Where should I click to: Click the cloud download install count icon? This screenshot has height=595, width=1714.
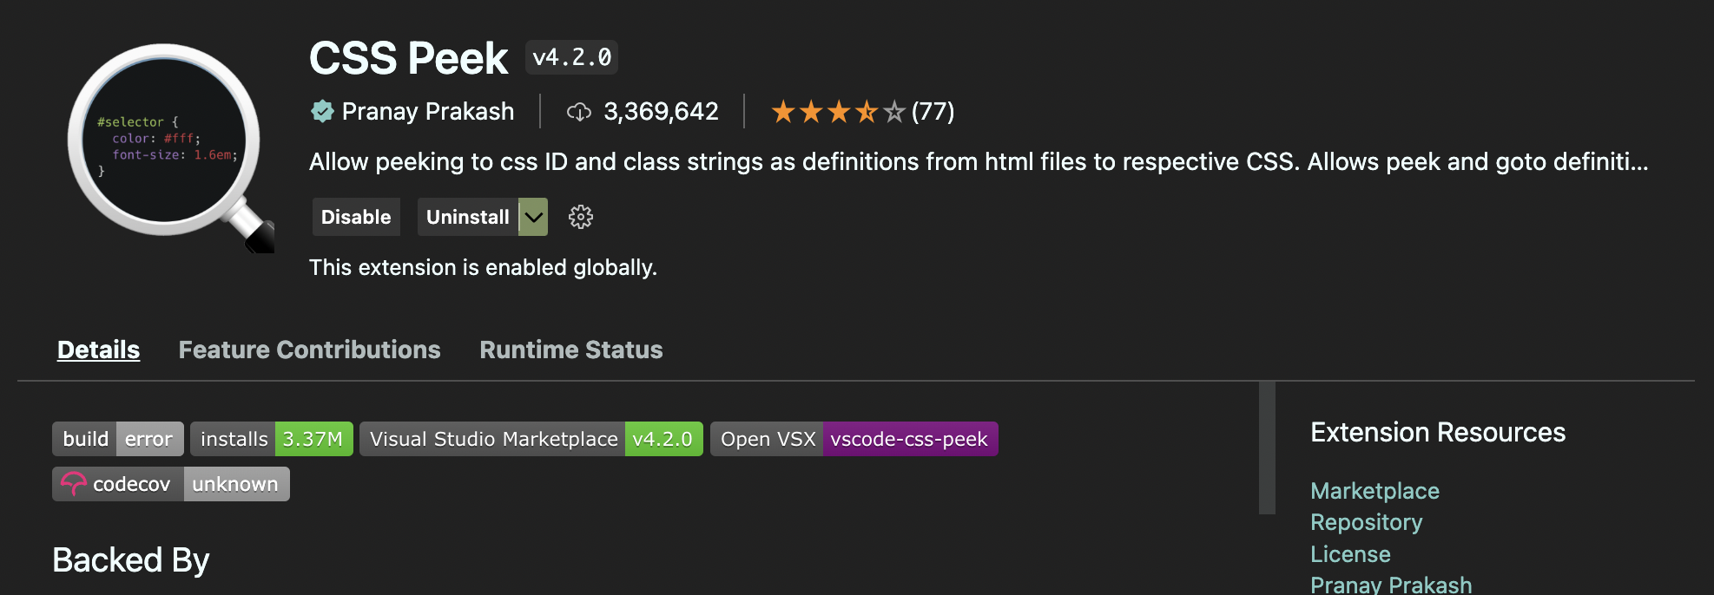[x=578, y=112]
